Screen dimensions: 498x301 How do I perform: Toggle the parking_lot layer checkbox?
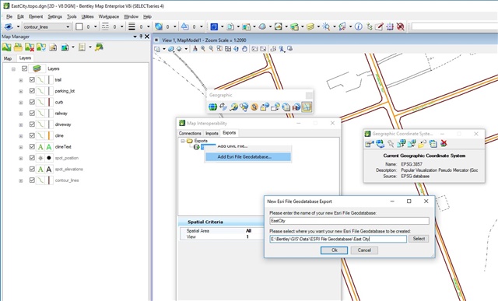click(32, 91)
